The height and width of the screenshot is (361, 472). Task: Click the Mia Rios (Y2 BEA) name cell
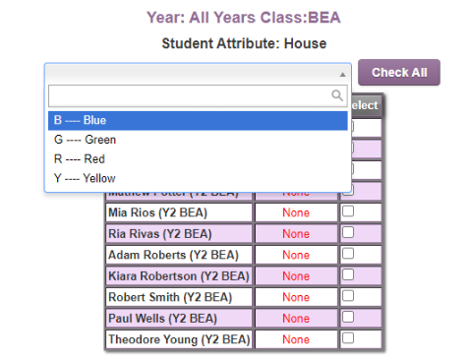[179, 212]
